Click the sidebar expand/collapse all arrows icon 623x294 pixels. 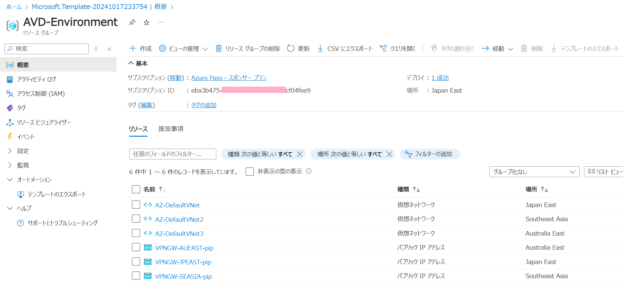pyautogui.click(x=96, y=49)
